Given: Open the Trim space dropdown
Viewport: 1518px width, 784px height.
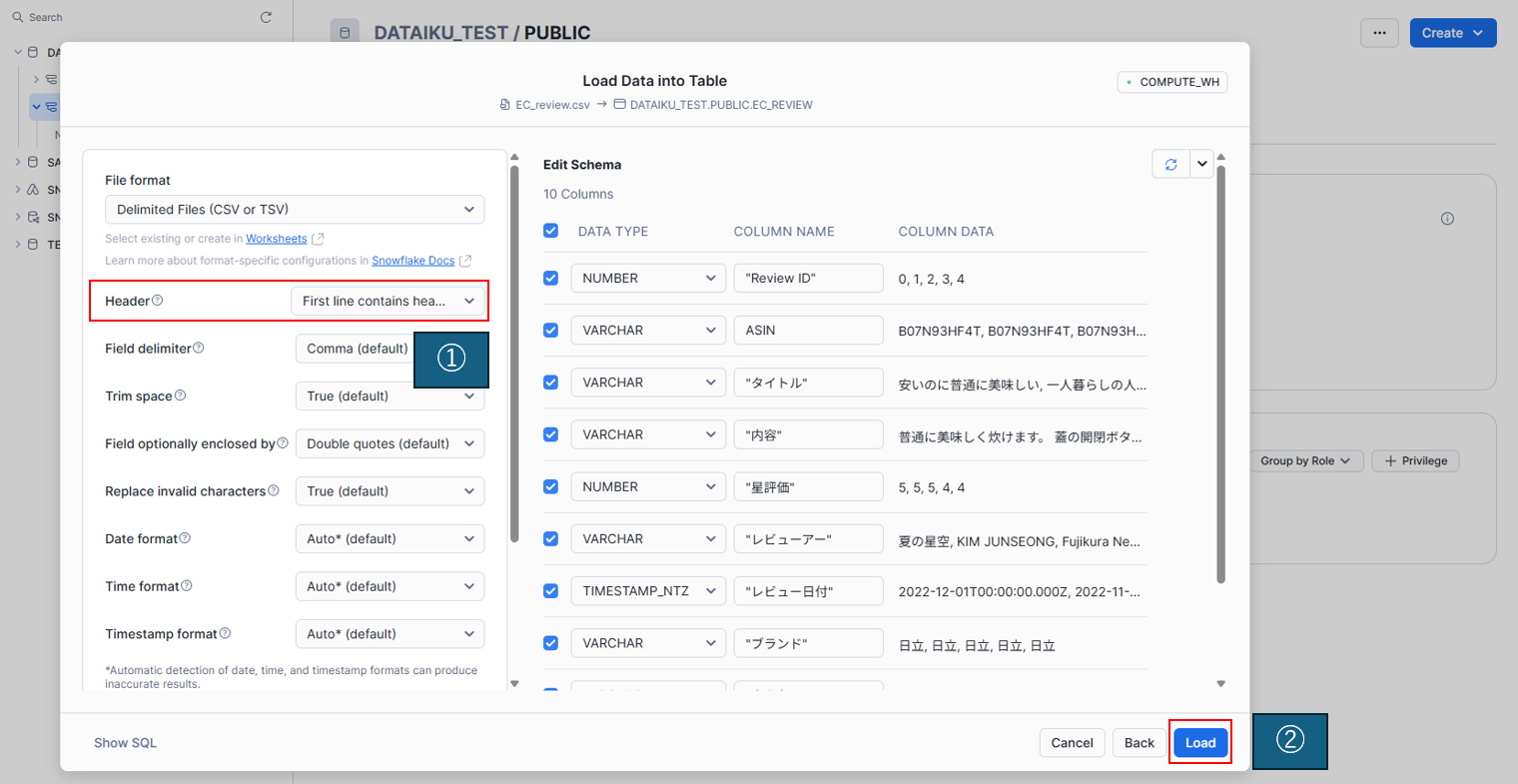Looking at the screenshot, I should tap(389, 395).
